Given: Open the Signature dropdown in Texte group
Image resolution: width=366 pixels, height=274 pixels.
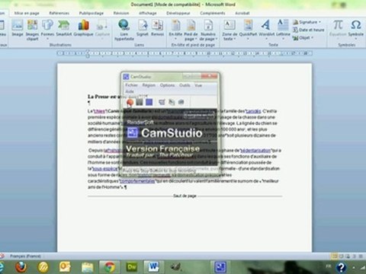Looking at the screenshot, I should point(307,22).
